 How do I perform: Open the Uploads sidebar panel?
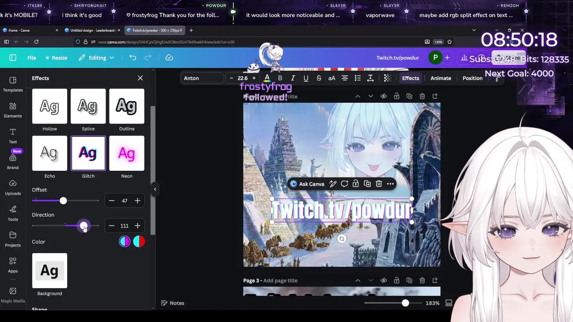click(x=13, y=187)
